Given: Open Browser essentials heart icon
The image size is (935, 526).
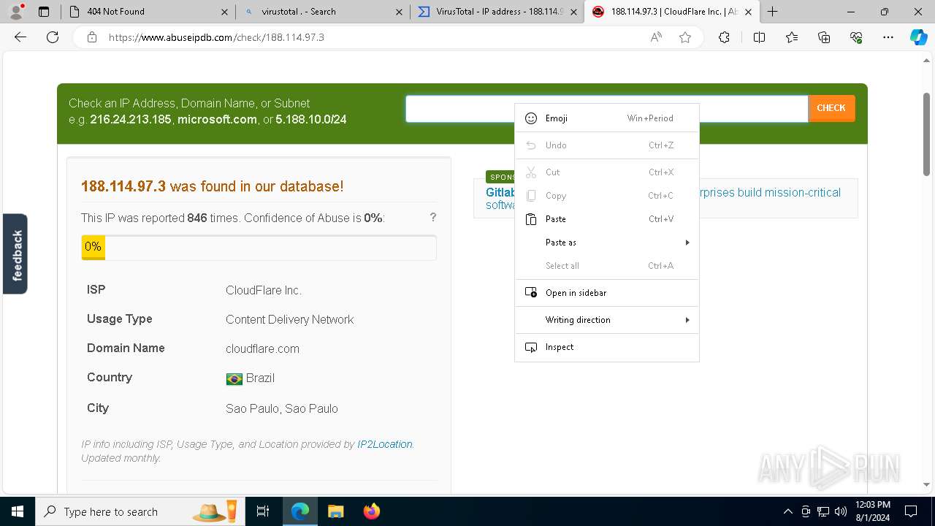Looking at the screenshot, I should click(856, 37).
